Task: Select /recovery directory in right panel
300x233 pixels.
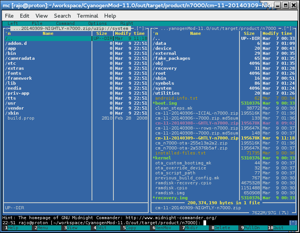Action: coord(224,68)
